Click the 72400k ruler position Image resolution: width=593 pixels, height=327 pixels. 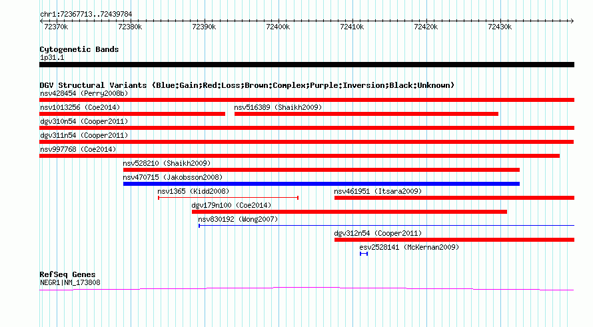pyautogui.click(x=278, y=27)
